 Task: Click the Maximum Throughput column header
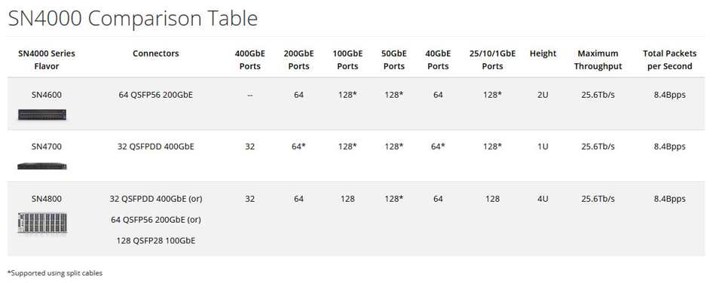pos(598,59)
